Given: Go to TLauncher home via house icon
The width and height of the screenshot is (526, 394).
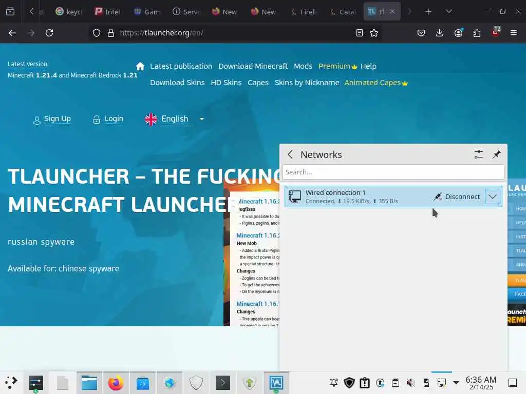Looking at the screenshot, I should [x=140, y=66].
